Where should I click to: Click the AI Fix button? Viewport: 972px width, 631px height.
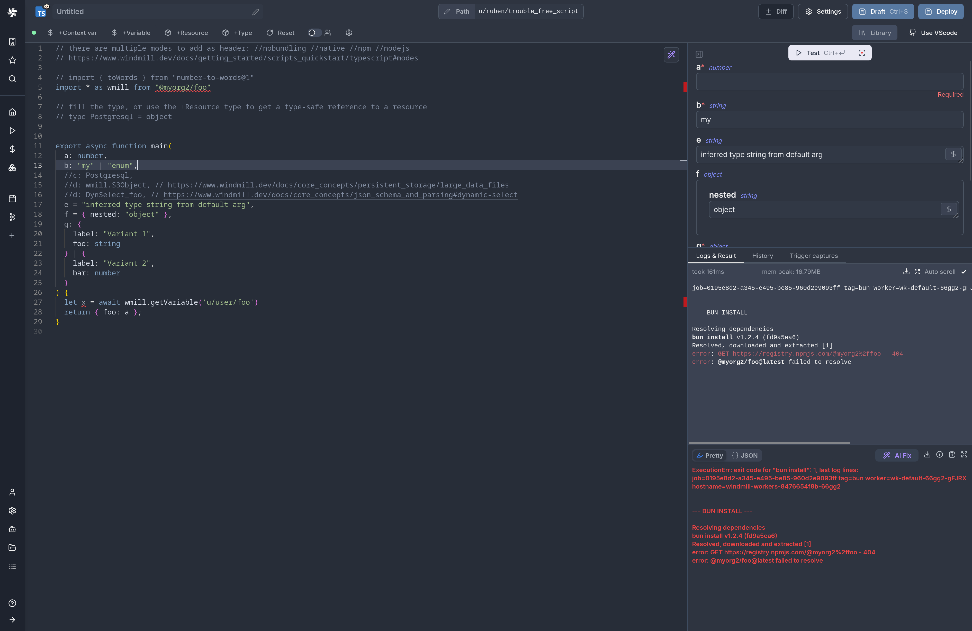(897, 455)
